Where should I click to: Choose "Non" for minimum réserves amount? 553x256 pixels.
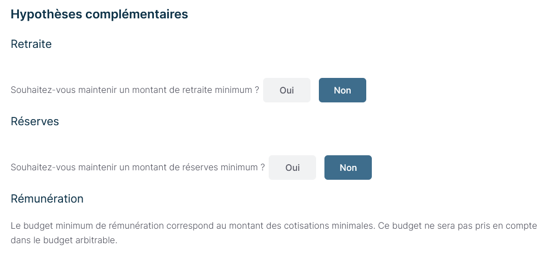pos(348,168)
